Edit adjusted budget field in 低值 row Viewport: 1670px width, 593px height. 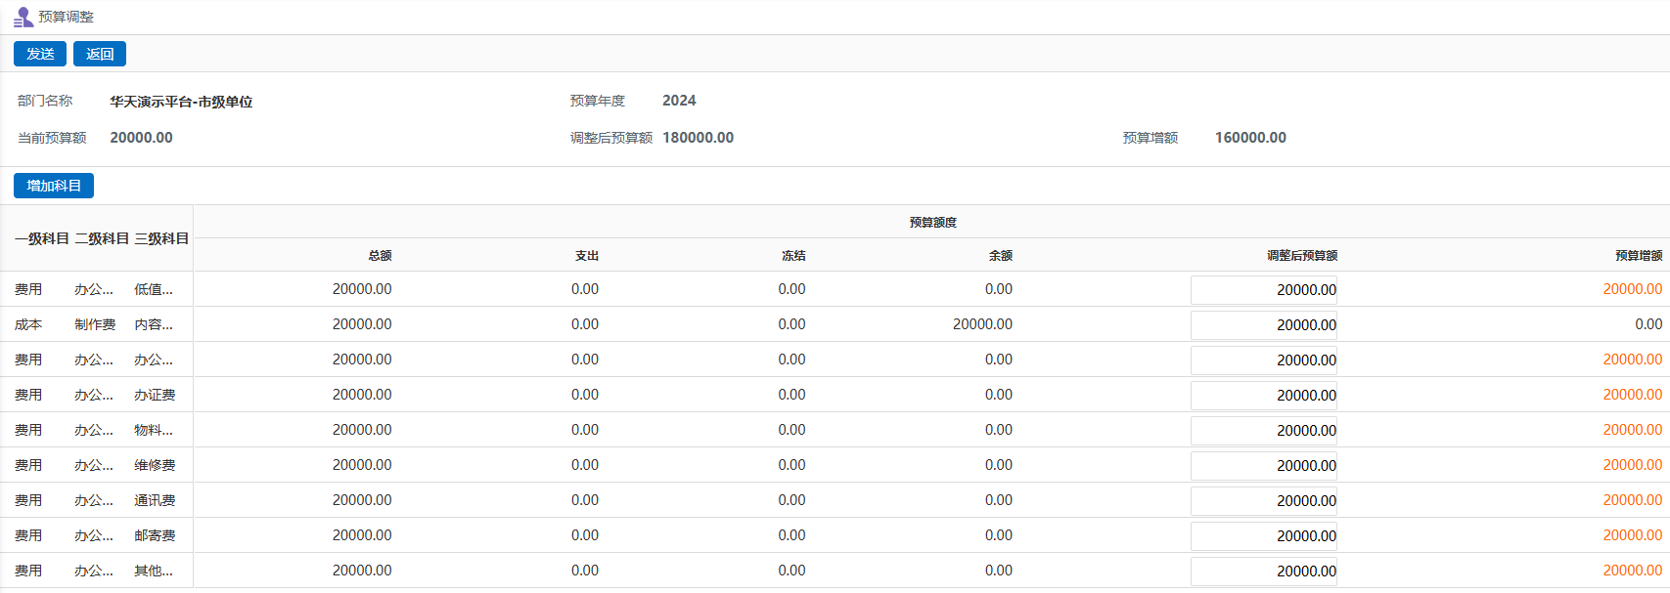(1263, 290)
